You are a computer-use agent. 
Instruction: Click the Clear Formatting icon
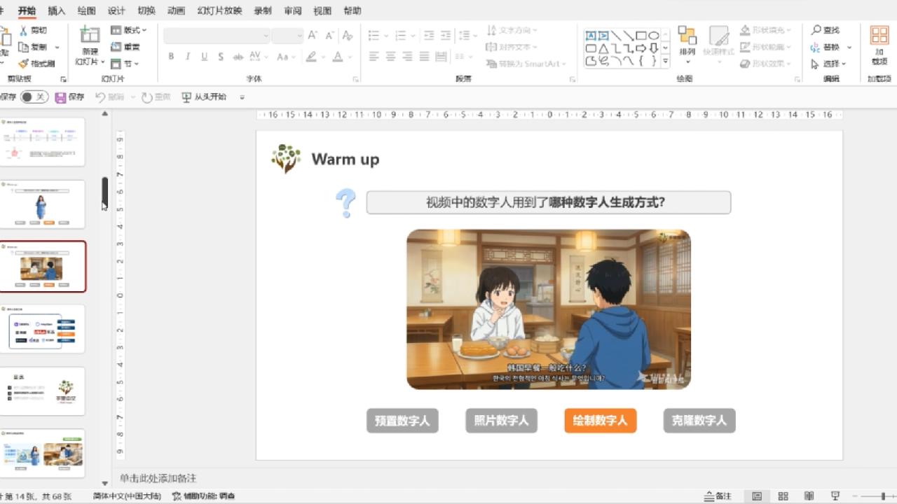[347, 36]
